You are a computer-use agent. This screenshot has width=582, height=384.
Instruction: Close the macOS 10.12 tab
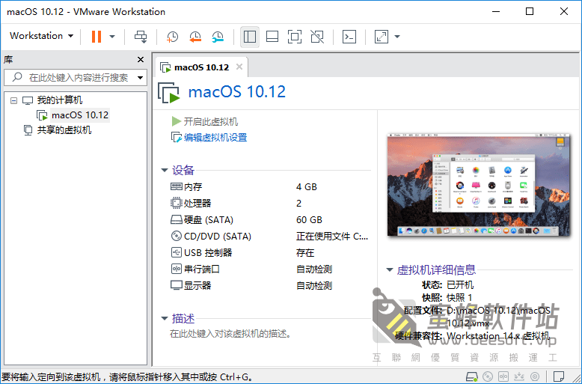pyautogui.click(x=239, y=67)
